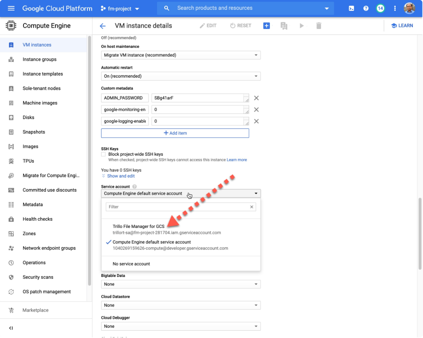Open the fm-project project selector
This screenshot has width=423, height=338.
click(120, 9)
